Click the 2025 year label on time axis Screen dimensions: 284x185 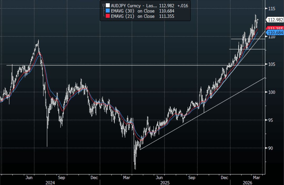(x=165, y=182)
